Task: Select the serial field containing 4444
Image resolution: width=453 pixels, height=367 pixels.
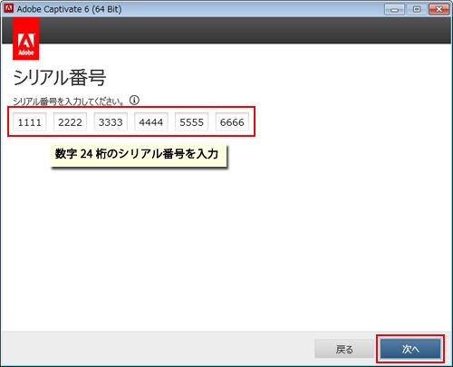Action: pos(151,122)
